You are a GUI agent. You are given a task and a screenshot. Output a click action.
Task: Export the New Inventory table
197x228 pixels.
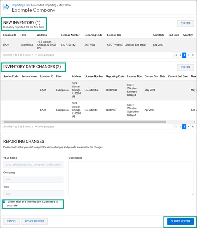(x=185, y=23)
